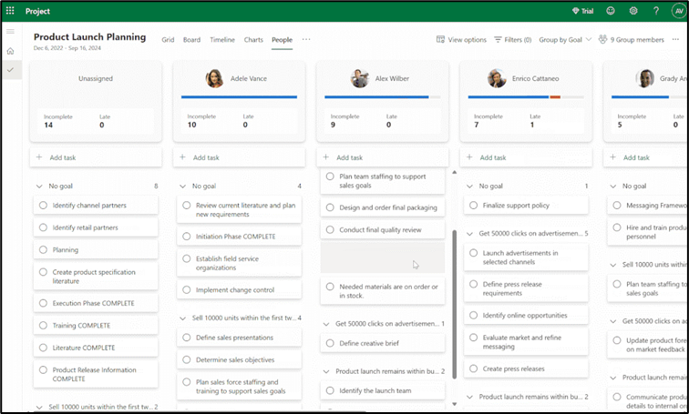Mark Initiation Phase COMPLETE task done
689x414 pixels.
point(186,236)
